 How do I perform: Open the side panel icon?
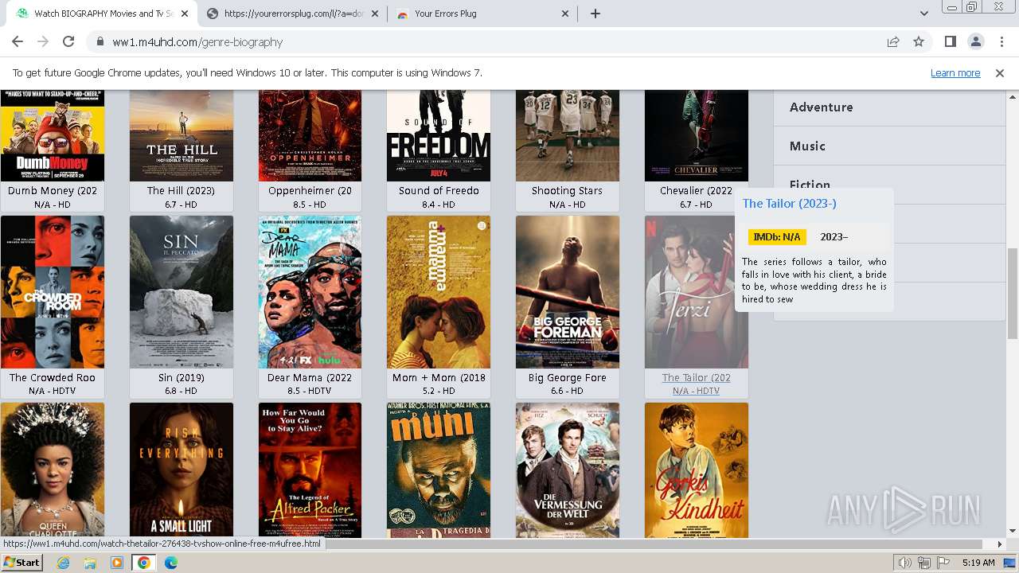[x=950, y=42]
